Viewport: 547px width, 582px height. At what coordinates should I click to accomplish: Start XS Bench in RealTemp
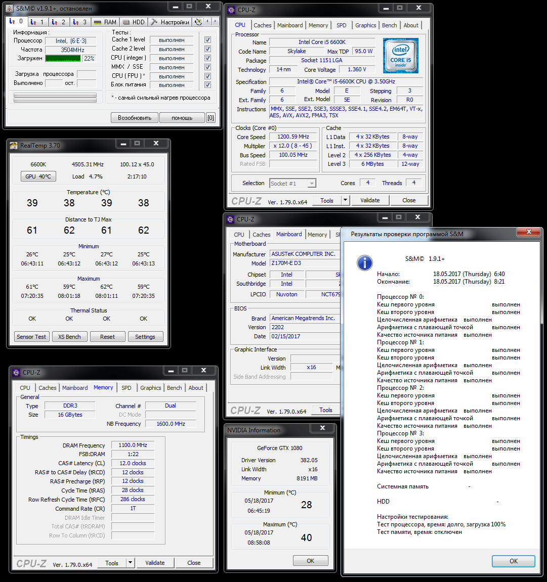tap(69, 337)
